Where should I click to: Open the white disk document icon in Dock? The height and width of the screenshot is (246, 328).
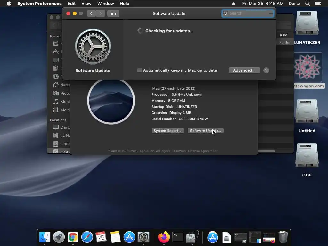click(x=226, y=237)
